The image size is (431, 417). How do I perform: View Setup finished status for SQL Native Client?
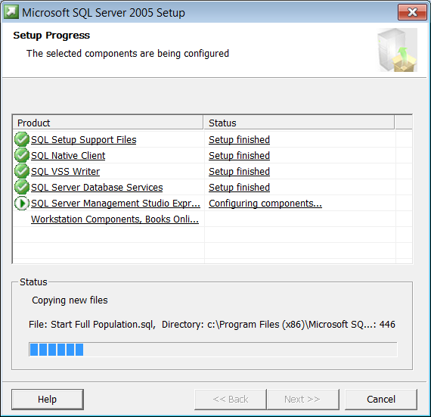[x=239, y=156]
